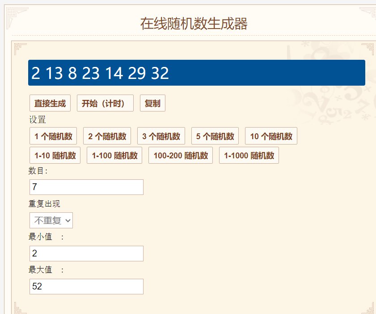Focus the 数目 input field containing 7
The image size is (376, 314).
pyautogui.click(x=86, y=187)
